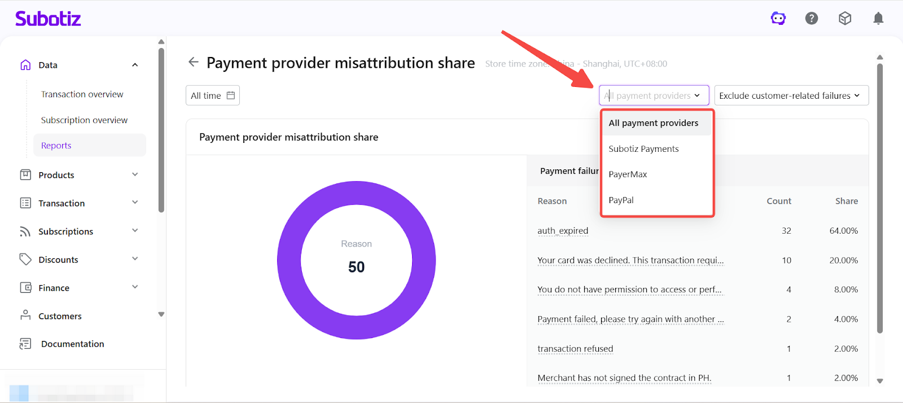Collapse the Data sidebar section
Screen dimensions: 903x403
click(x=135, y=65)
